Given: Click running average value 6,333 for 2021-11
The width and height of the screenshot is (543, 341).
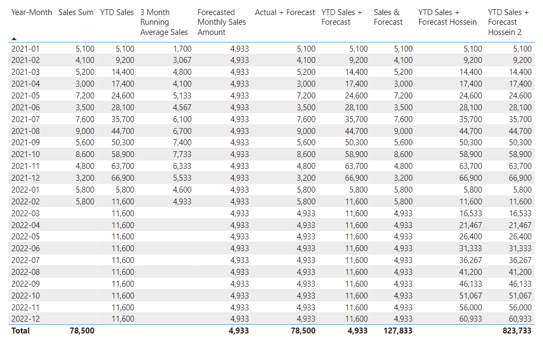Looking at the screenshot, I should coord(182,166).
